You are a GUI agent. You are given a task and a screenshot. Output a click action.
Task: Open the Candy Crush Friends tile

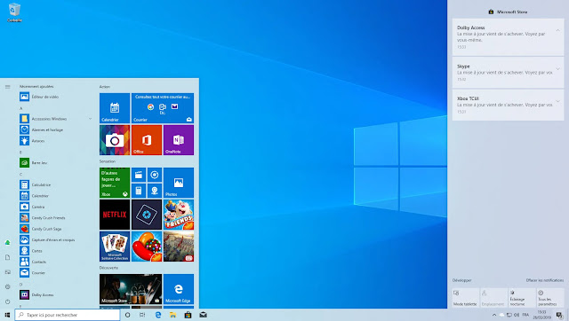pos(179,215)
